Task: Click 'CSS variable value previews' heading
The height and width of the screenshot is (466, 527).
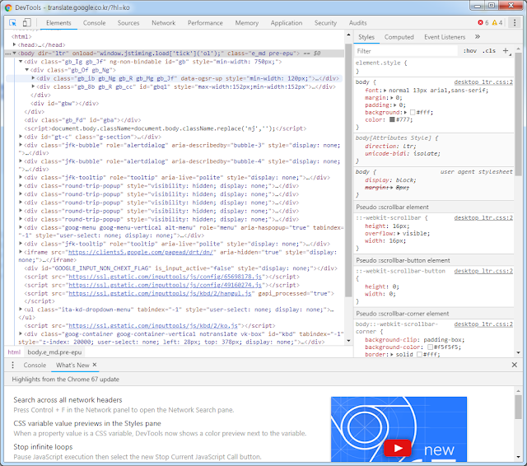Action: [x=87, y=423]
